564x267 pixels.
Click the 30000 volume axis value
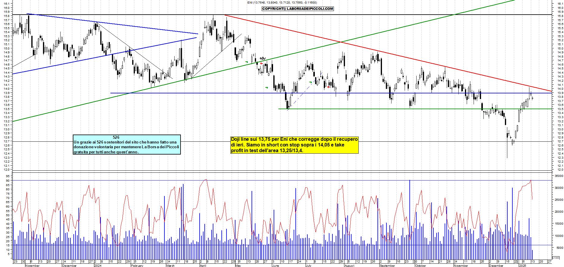(x=559, y=188)
